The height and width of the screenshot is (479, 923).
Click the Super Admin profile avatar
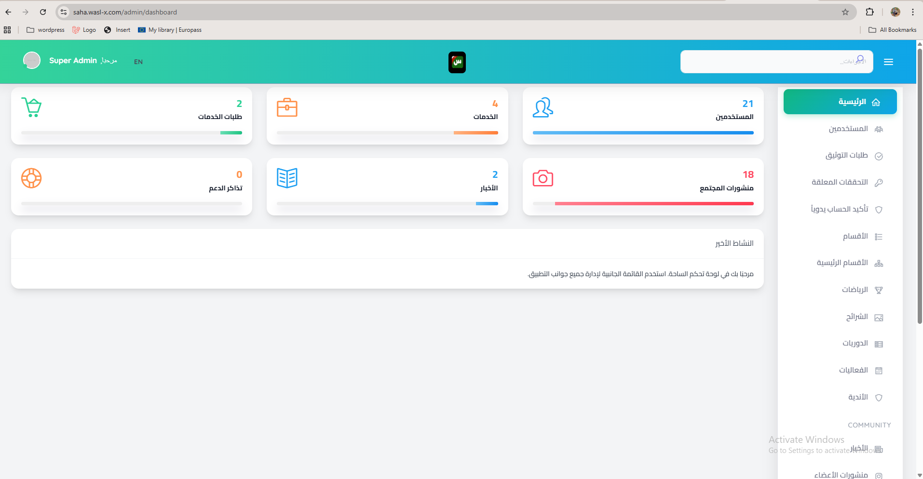click(32, 61)
